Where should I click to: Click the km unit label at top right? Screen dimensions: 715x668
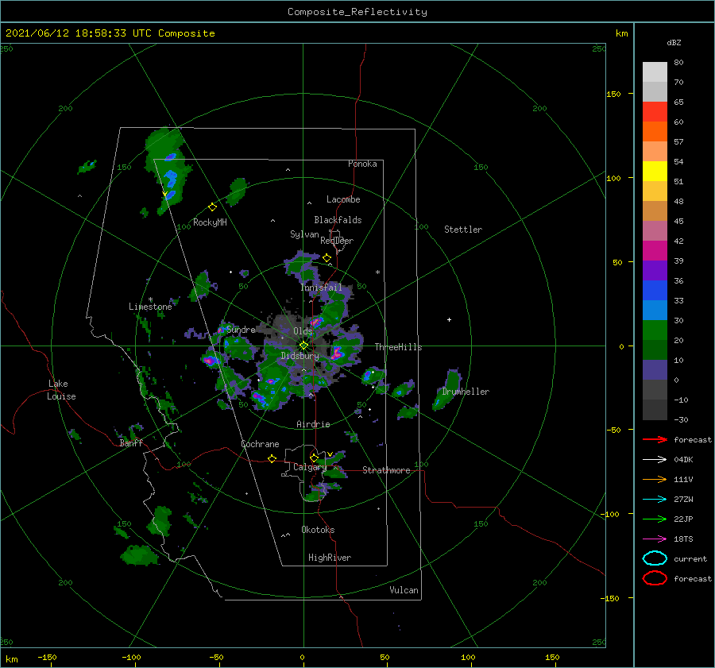[x=621, y=33]
